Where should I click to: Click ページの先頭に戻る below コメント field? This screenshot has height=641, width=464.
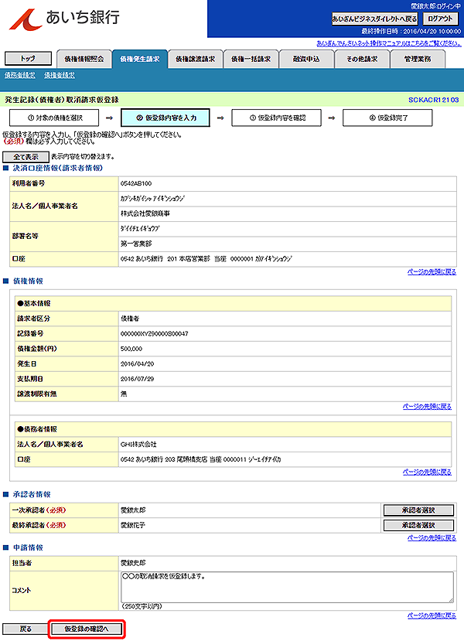[432, 615]
